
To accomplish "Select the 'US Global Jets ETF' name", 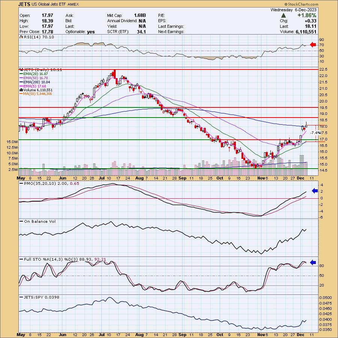I will 49,4.
